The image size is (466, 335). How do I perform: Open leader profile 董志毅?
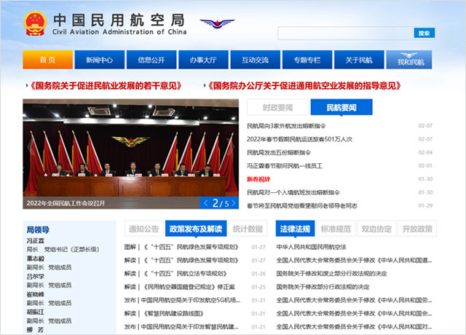click(36, 259)
